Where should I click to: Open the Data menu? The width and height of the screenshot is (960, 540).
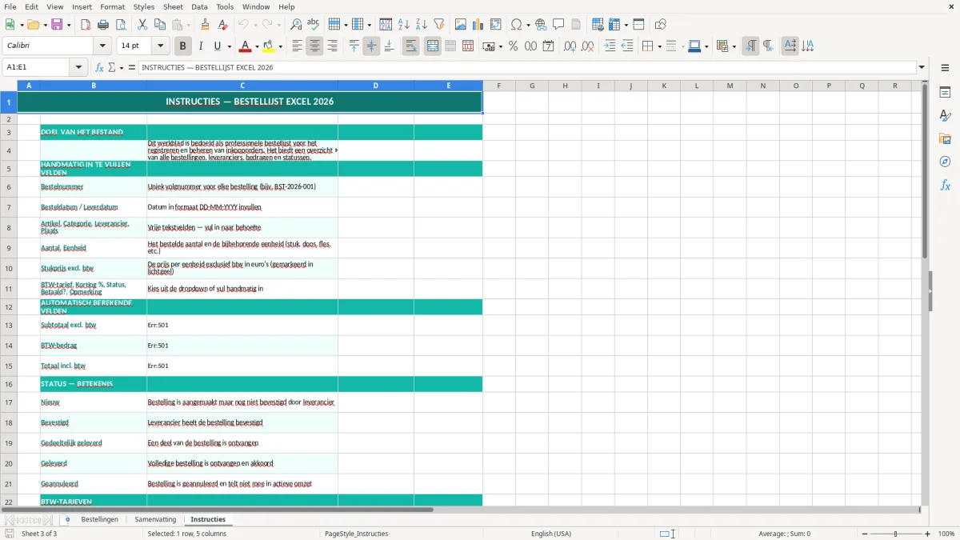[199, 6]
